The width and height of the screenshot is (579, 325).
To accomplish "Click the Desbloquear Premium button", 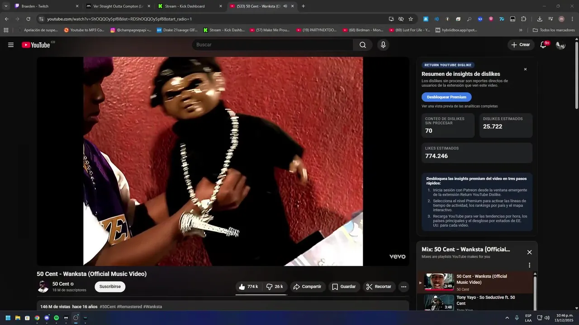I will (446, 97).
